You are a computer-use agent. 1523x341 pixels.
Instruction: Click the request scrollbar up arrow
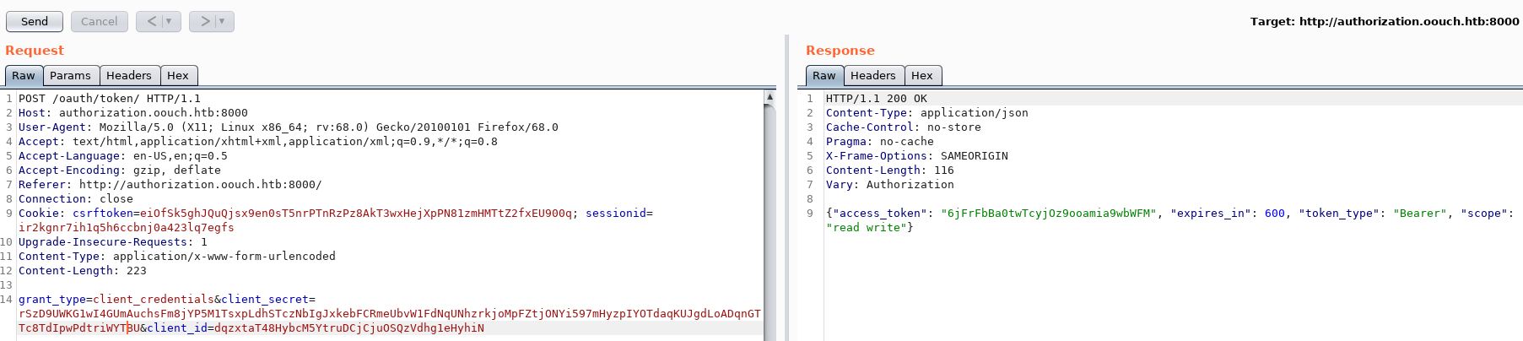[x=770, y=97]
